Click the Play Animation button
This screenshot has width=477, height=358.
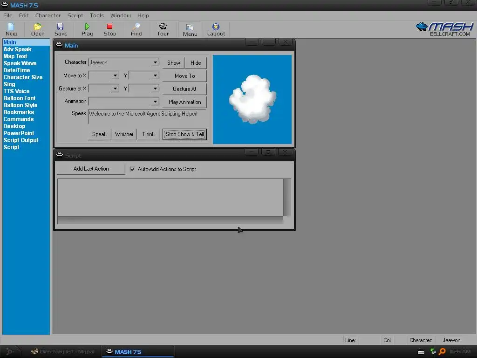point(184,102)
